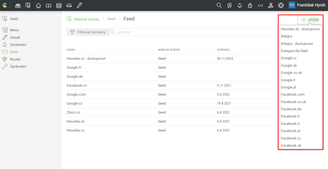Open the Google.fr feed row
The height and width of the screenshot is (169, 328).
(x=172, y=67)
